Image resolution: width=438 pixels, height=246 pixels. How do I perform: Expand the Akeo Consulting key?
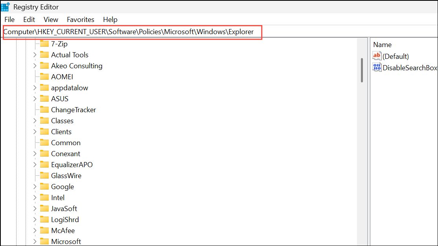click(x=35, y=66)
